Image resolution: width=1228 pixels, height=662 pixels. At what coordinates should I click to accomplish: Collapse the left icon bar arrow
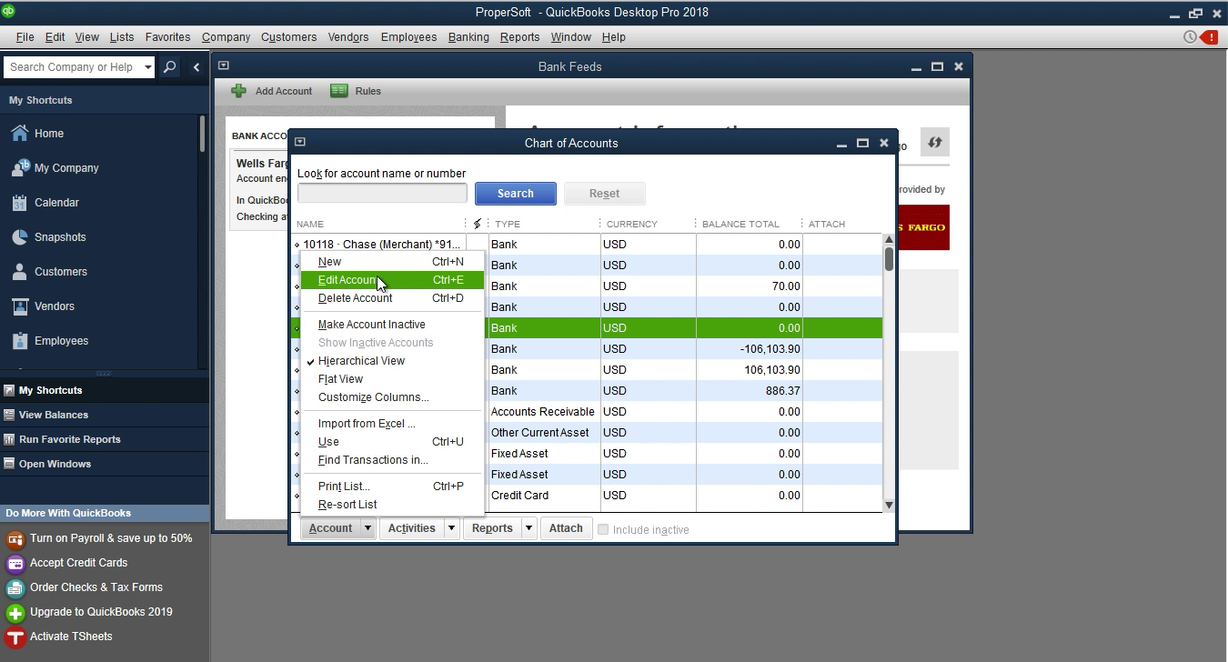point(196,67)
